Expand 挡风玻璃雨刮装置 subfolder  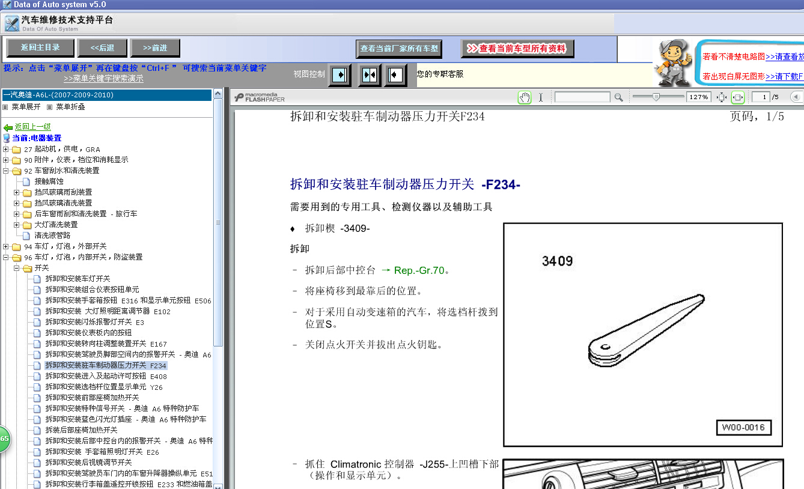[17, 193]
